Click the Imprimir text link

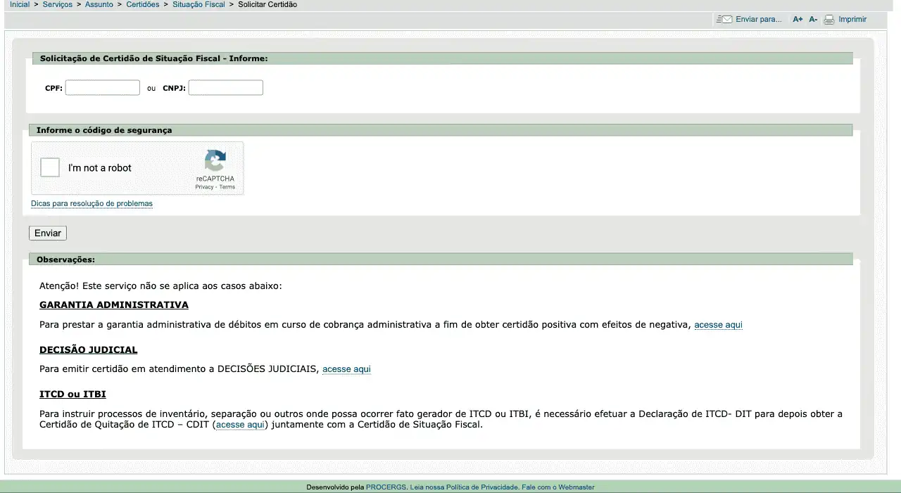852,20
